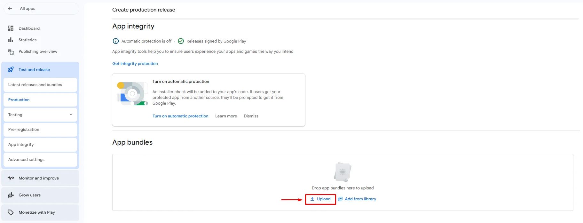Screen dimensions: 583x223
Task: Click the Upload button for app bundles
Action: tap(320, 199)
